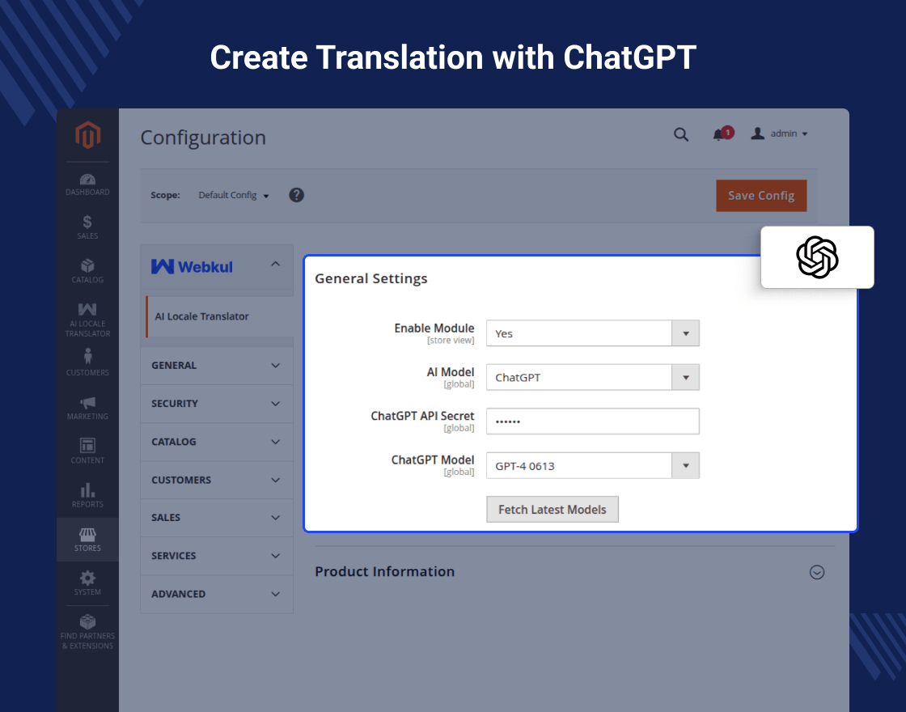Open the Sales sidebar icon

point(87,227)
